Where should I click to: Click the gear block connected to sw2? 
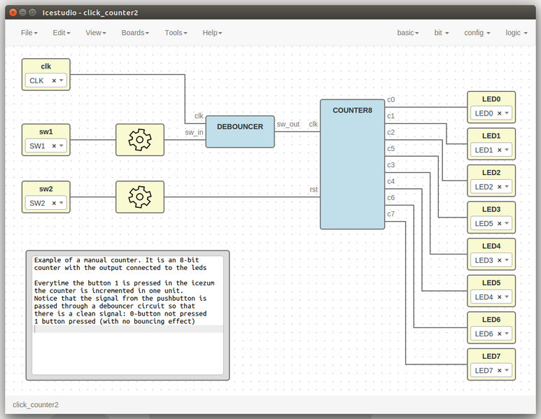tap(139, 197)
